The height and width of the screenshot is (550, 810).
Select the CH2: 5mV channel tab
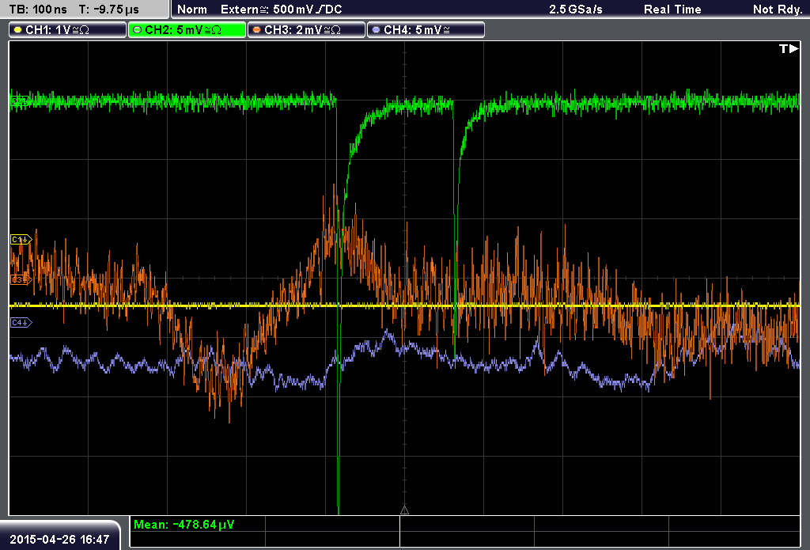pos(187,30)
